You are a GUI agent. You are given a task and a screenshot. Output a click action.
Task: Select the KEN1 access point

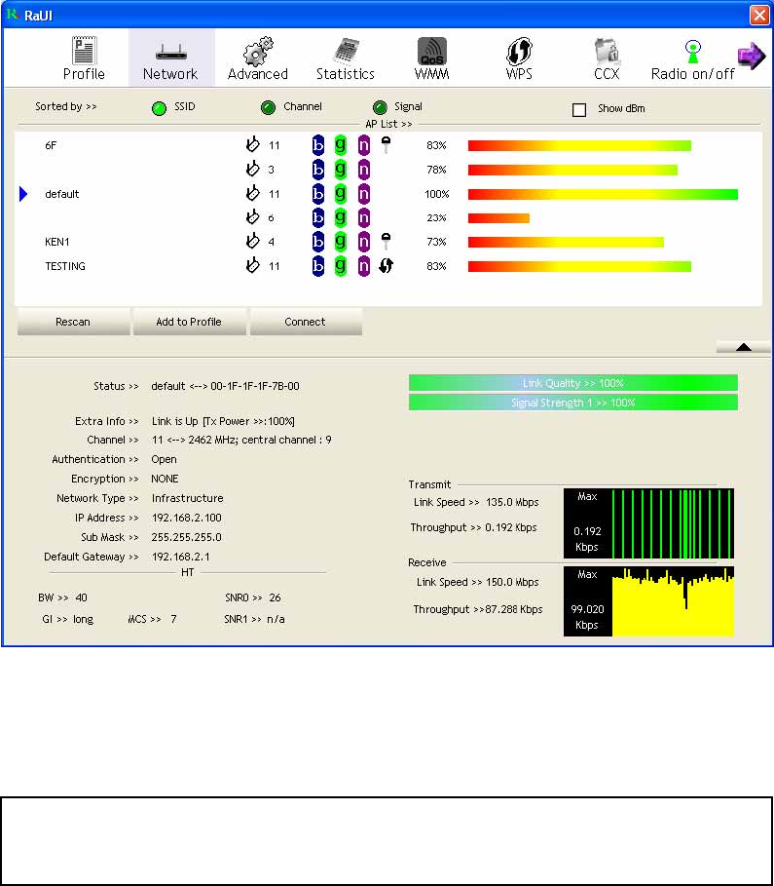388,242
